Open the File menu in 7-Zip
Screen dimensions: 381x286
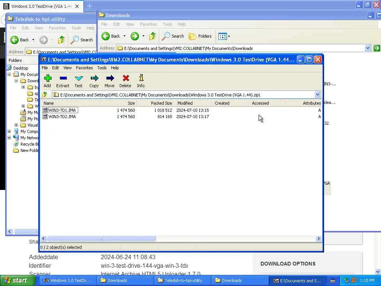pos(45,68)
